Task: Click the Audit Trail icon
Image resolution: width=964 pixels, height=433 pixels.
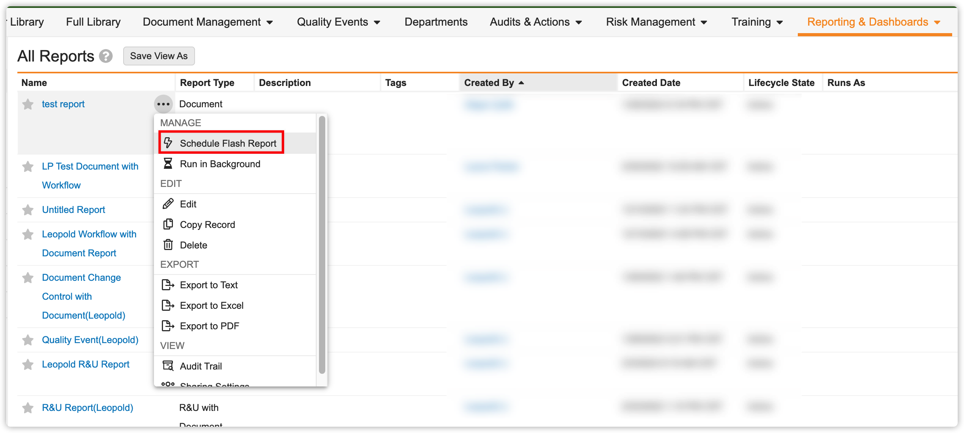Action: click(168, 366)
